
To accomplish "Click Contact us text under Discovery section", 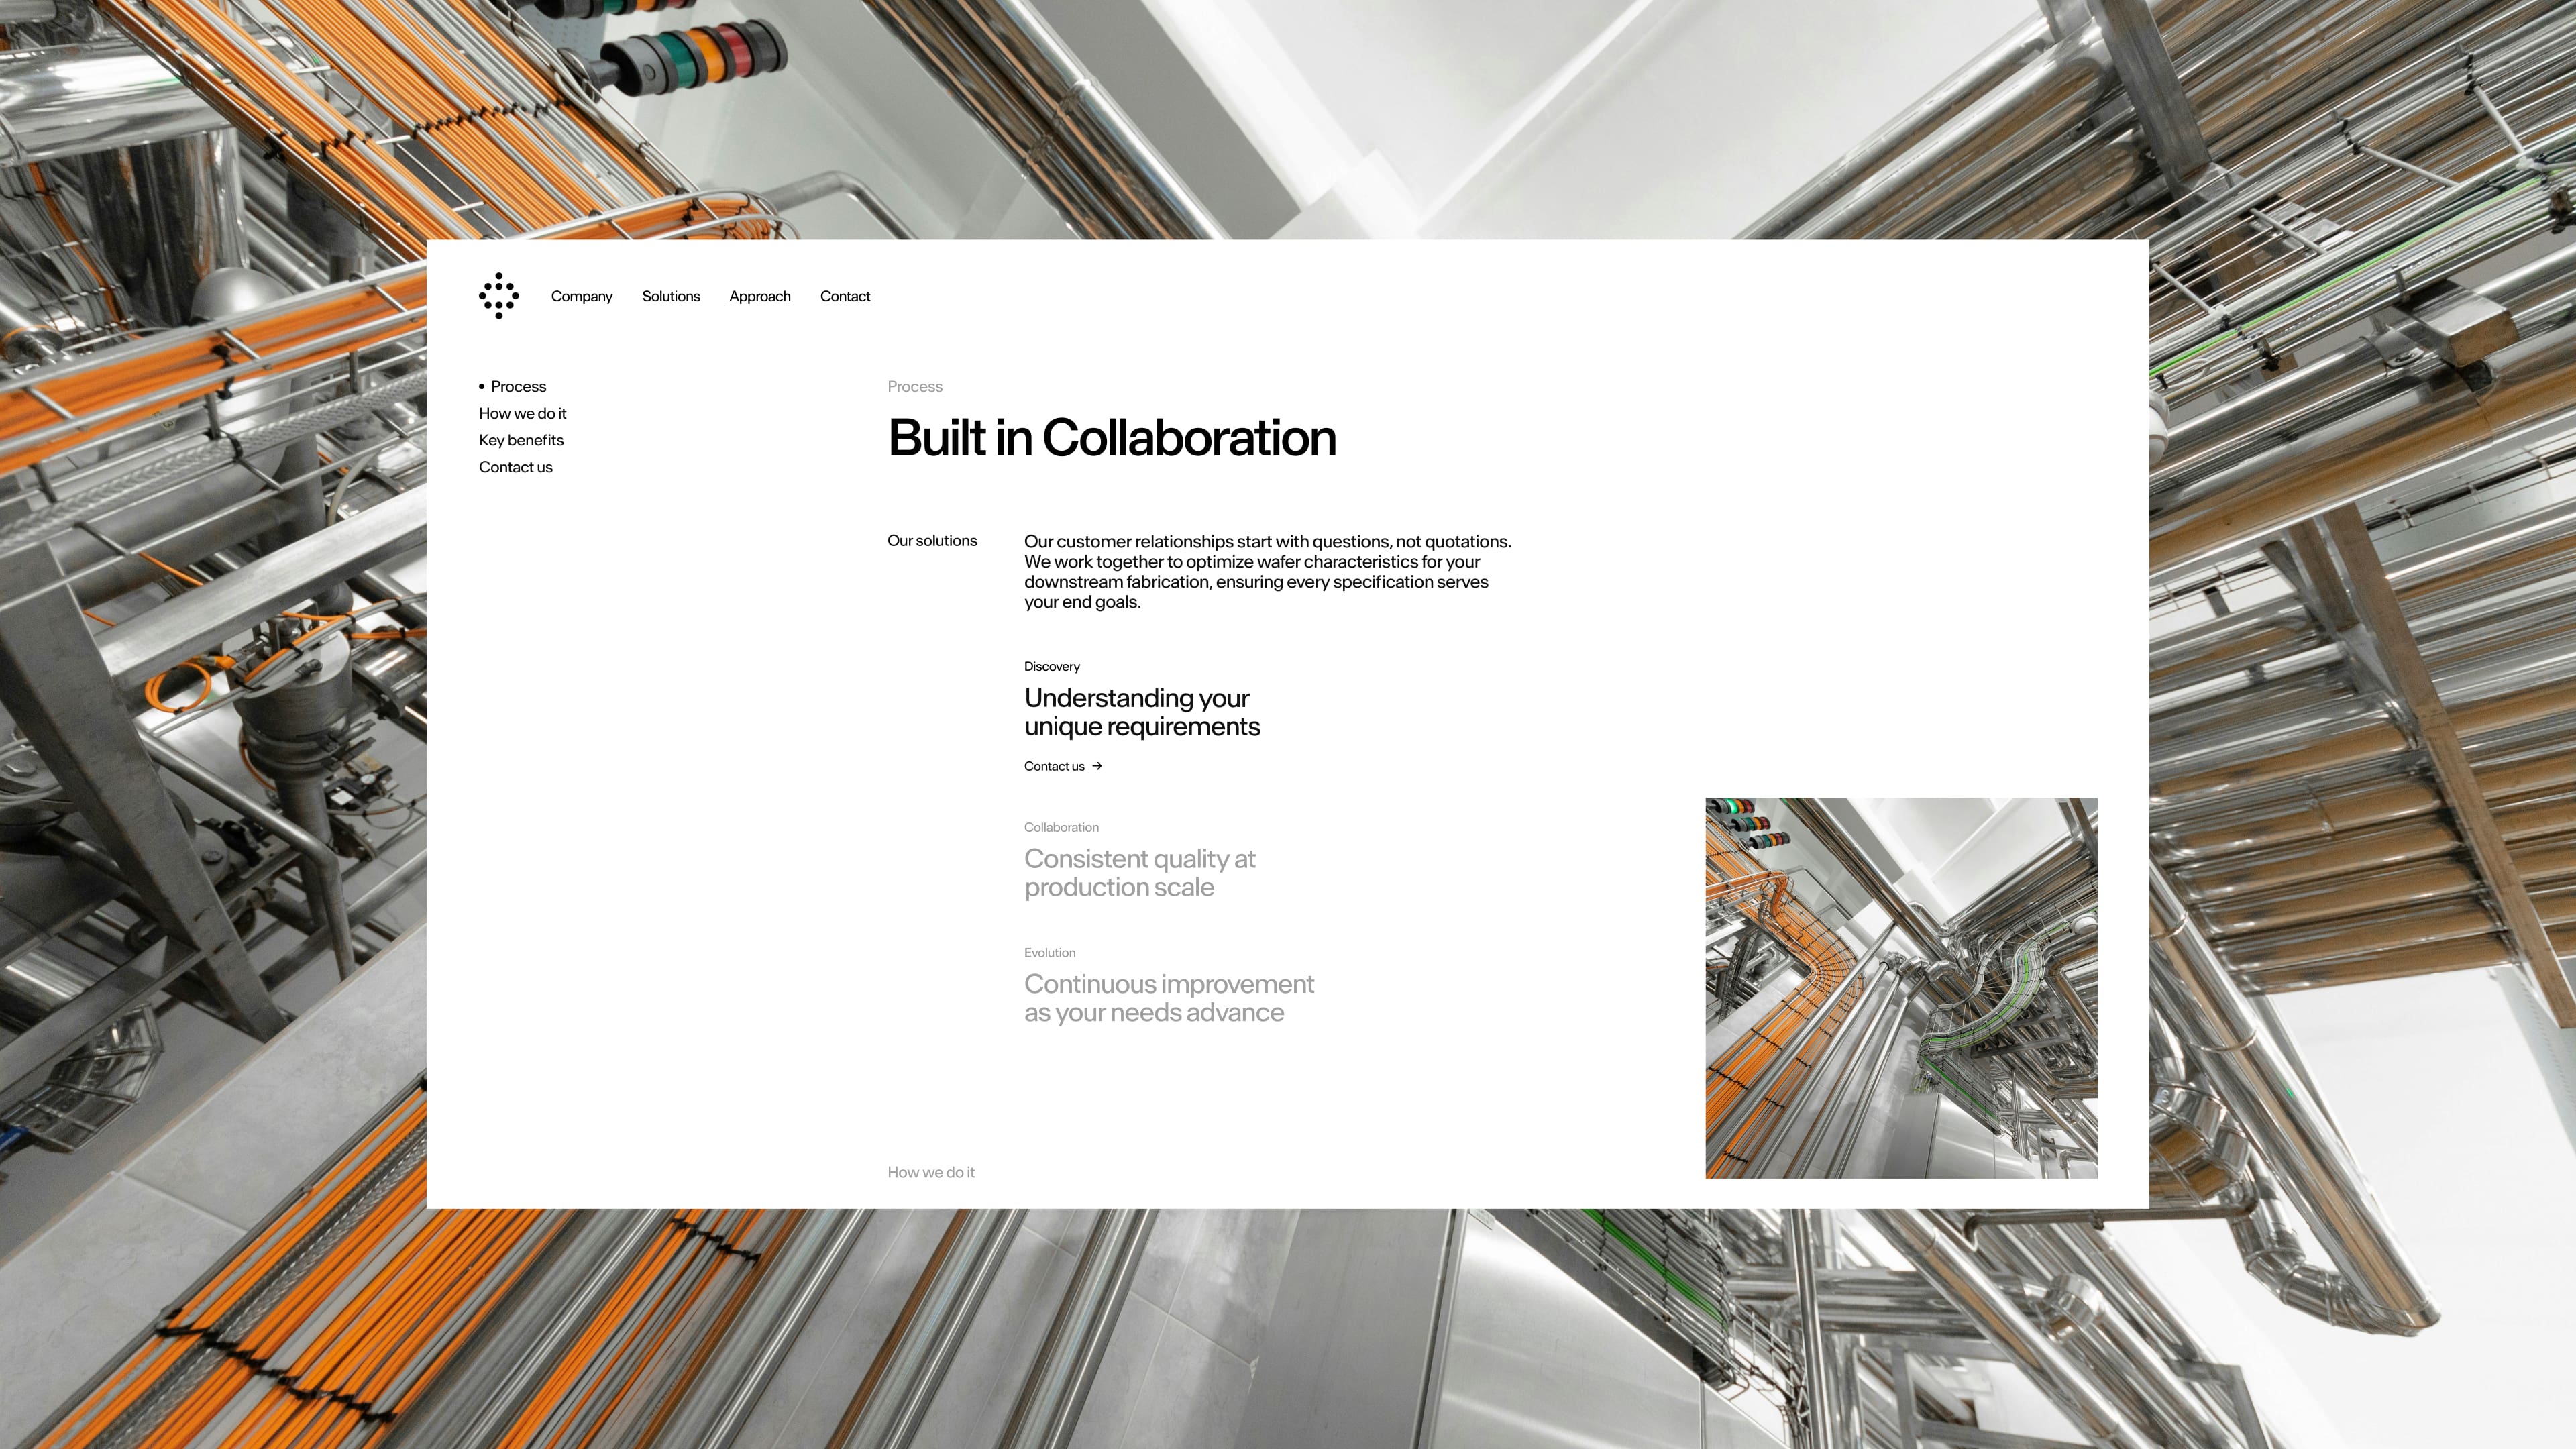I will point(1053,766).
